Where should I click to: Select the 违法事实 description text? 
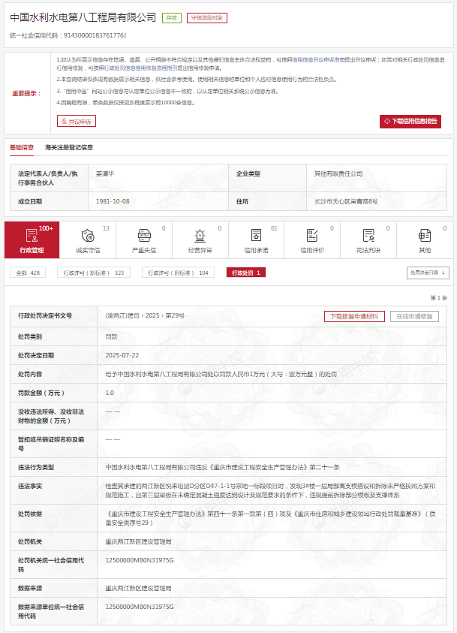270,490
